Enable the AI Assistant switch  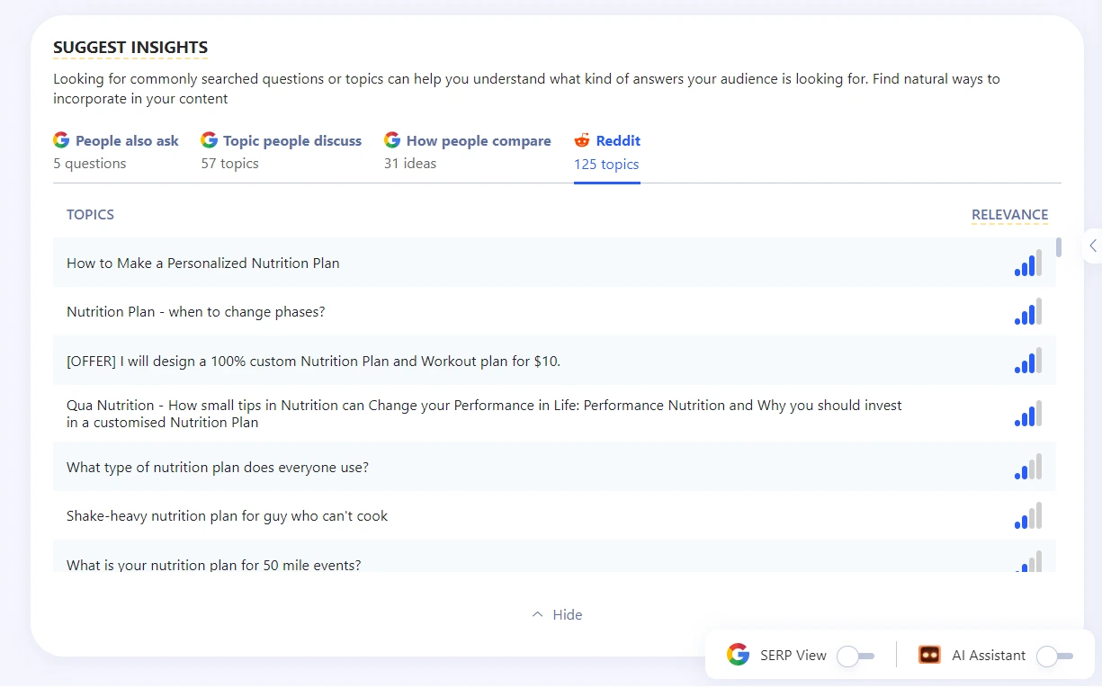(1054, 656)
